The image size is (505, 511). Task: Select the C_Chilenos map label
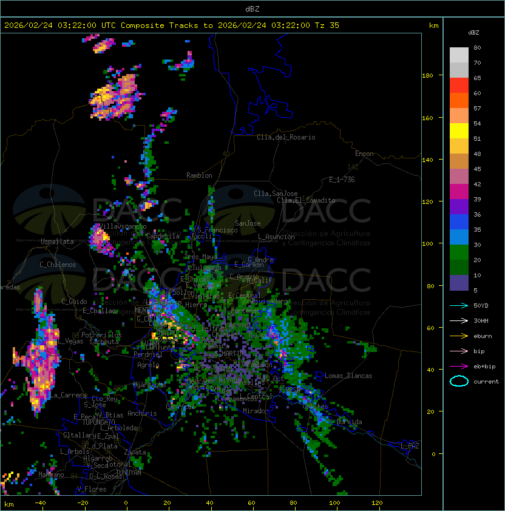point(58,265)
